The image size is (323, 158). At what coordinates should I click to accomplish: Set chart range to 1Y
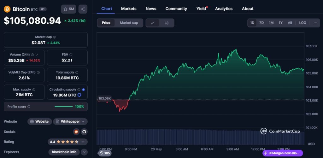280,23
